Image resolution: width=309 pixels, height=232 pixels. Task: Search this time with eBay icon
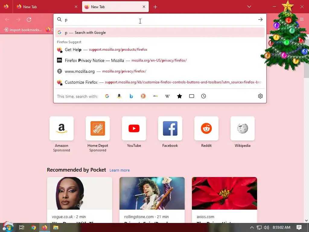point(155,96)
